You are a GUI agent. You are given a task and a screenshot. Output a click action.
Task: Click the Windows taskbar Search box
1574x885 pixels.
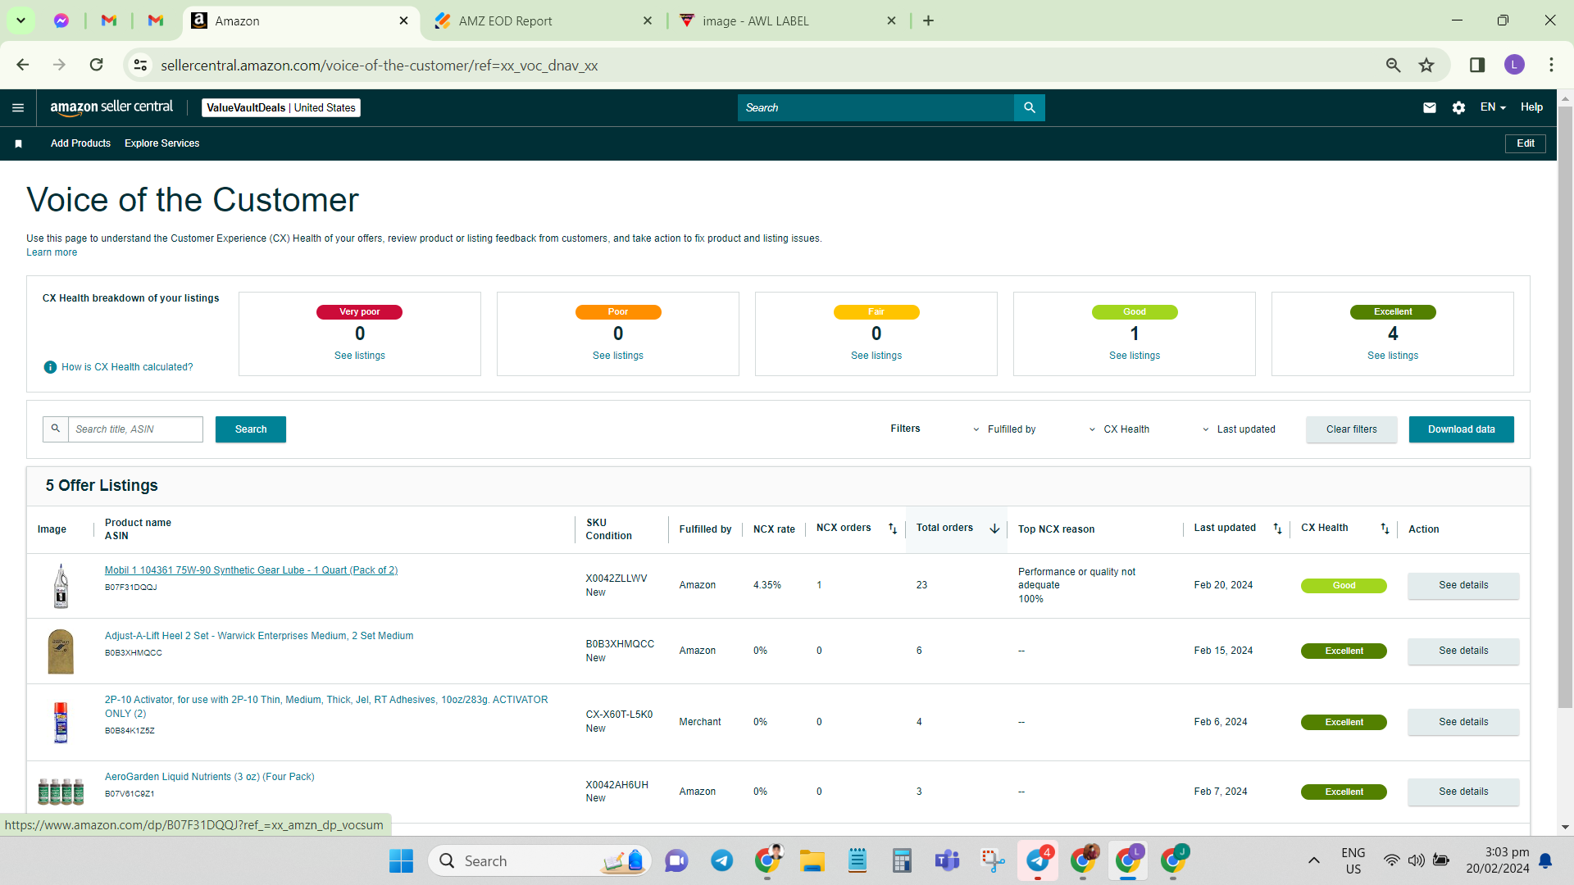(x=539, y=860)
